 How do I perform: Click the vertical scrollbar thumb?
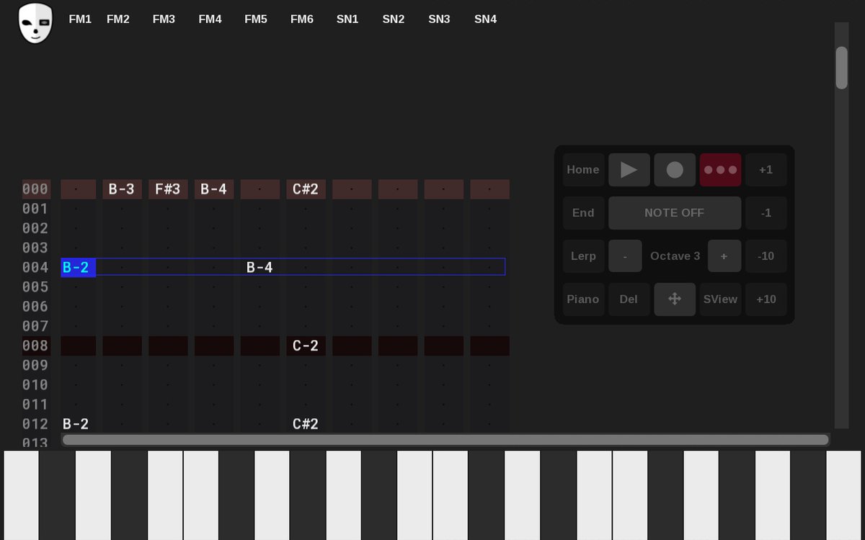842,68
